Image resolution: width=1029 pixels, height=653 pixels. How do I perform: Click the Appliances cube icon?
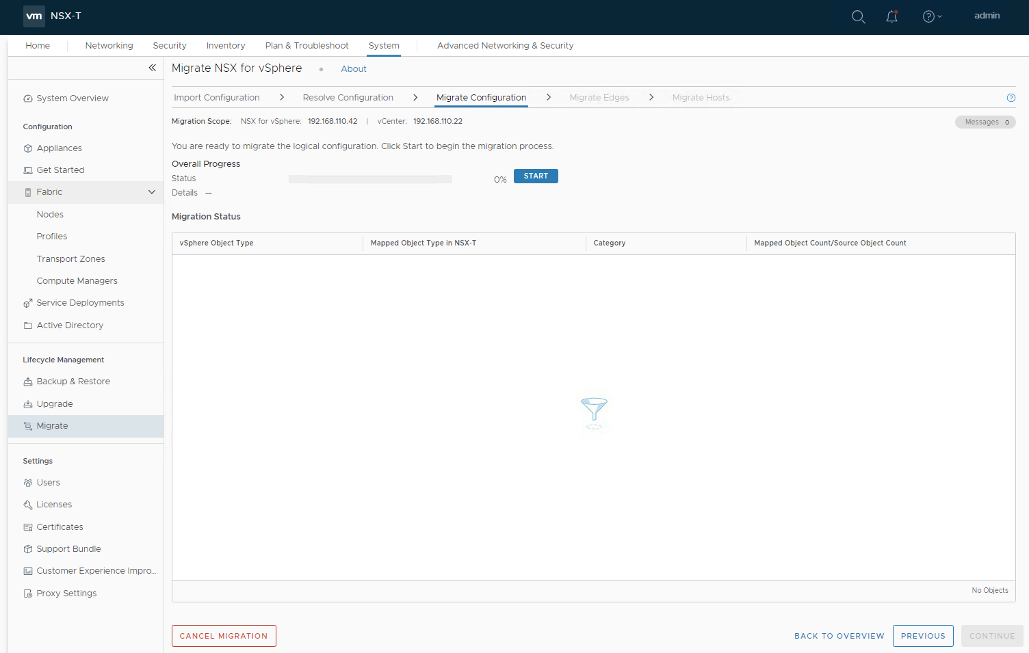tap(28, 148)
